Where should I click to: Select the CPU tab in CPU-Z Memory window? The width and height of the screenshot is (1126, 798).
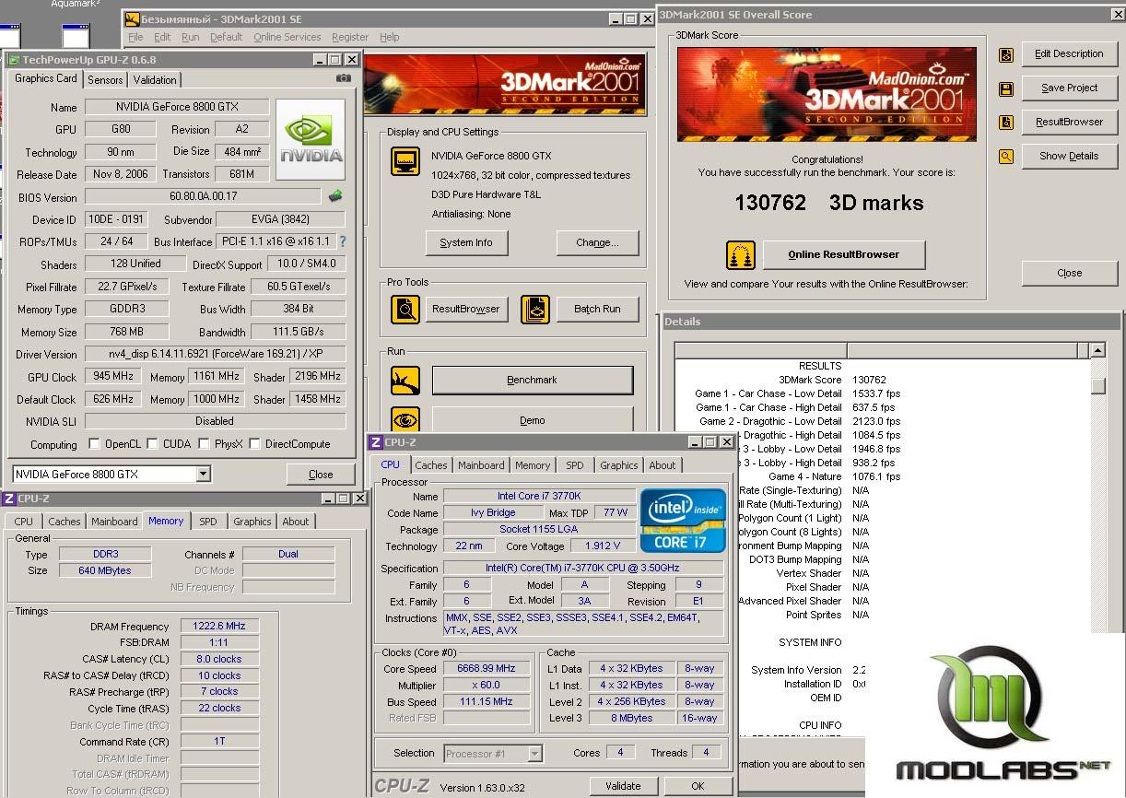[x=24, y=522]
